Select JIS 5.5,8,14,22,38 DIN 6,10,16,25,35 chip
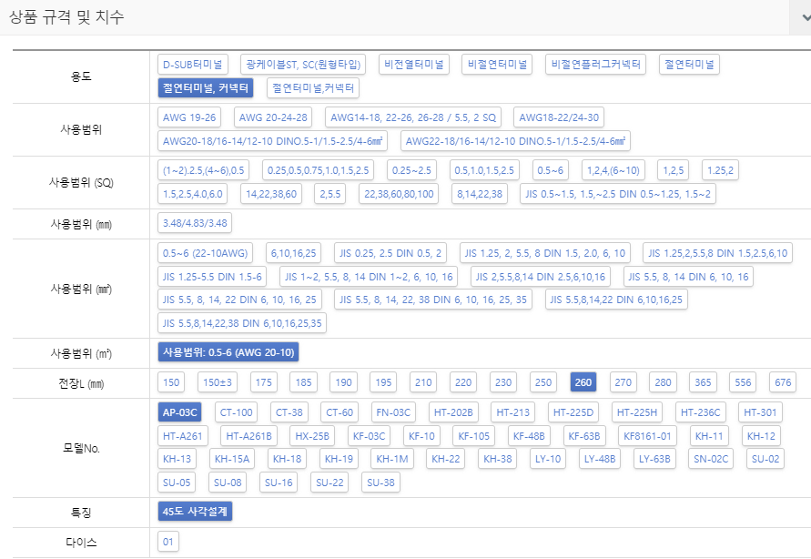The image size is (811, 559). click(x=242, y=323)
